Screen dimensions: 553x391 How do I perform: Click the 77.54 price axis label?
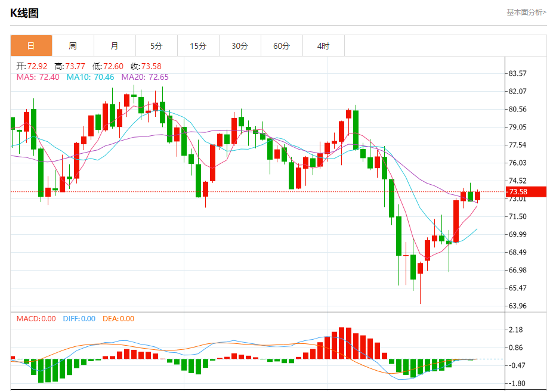point(517,145)
